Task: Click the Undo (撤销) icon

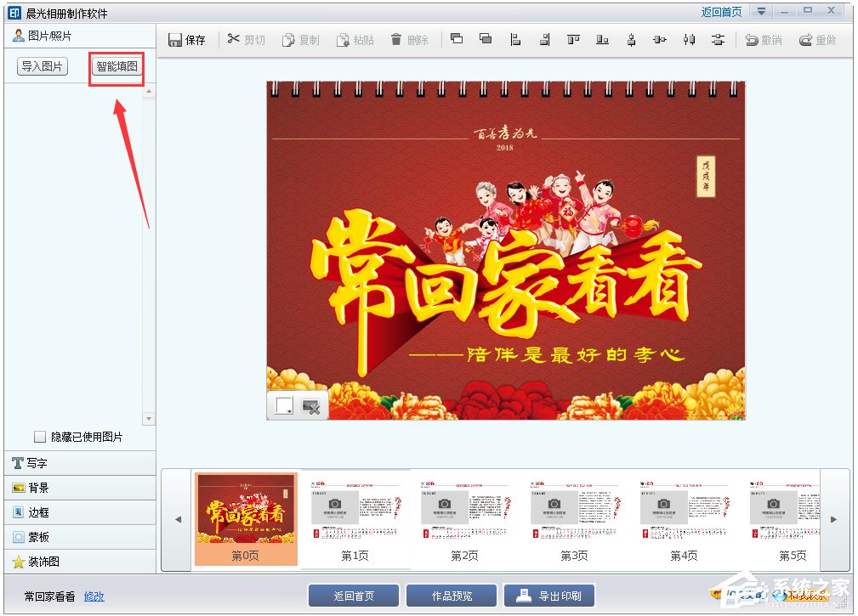Action: tap(763, 39)
